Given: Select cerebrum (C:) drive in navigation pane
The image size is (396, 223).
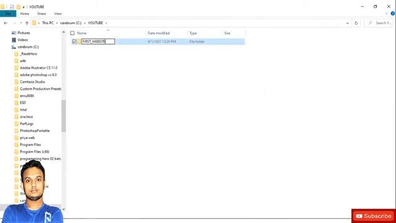Looking at the screenshot, I should coord(28,47).
